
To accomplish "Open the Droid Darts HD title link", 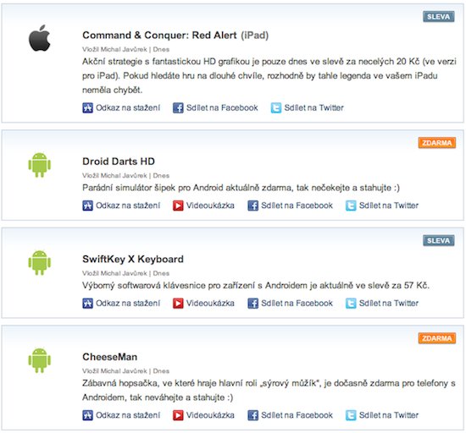I will point(119,162).
